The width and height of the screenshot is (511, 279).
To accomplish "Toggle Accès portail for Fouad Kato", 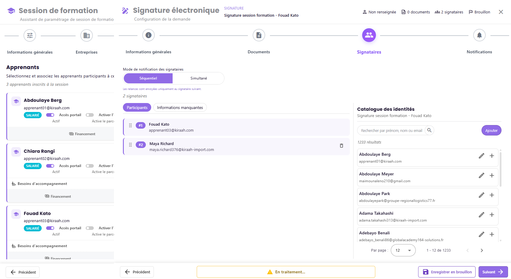I will 50,228.
